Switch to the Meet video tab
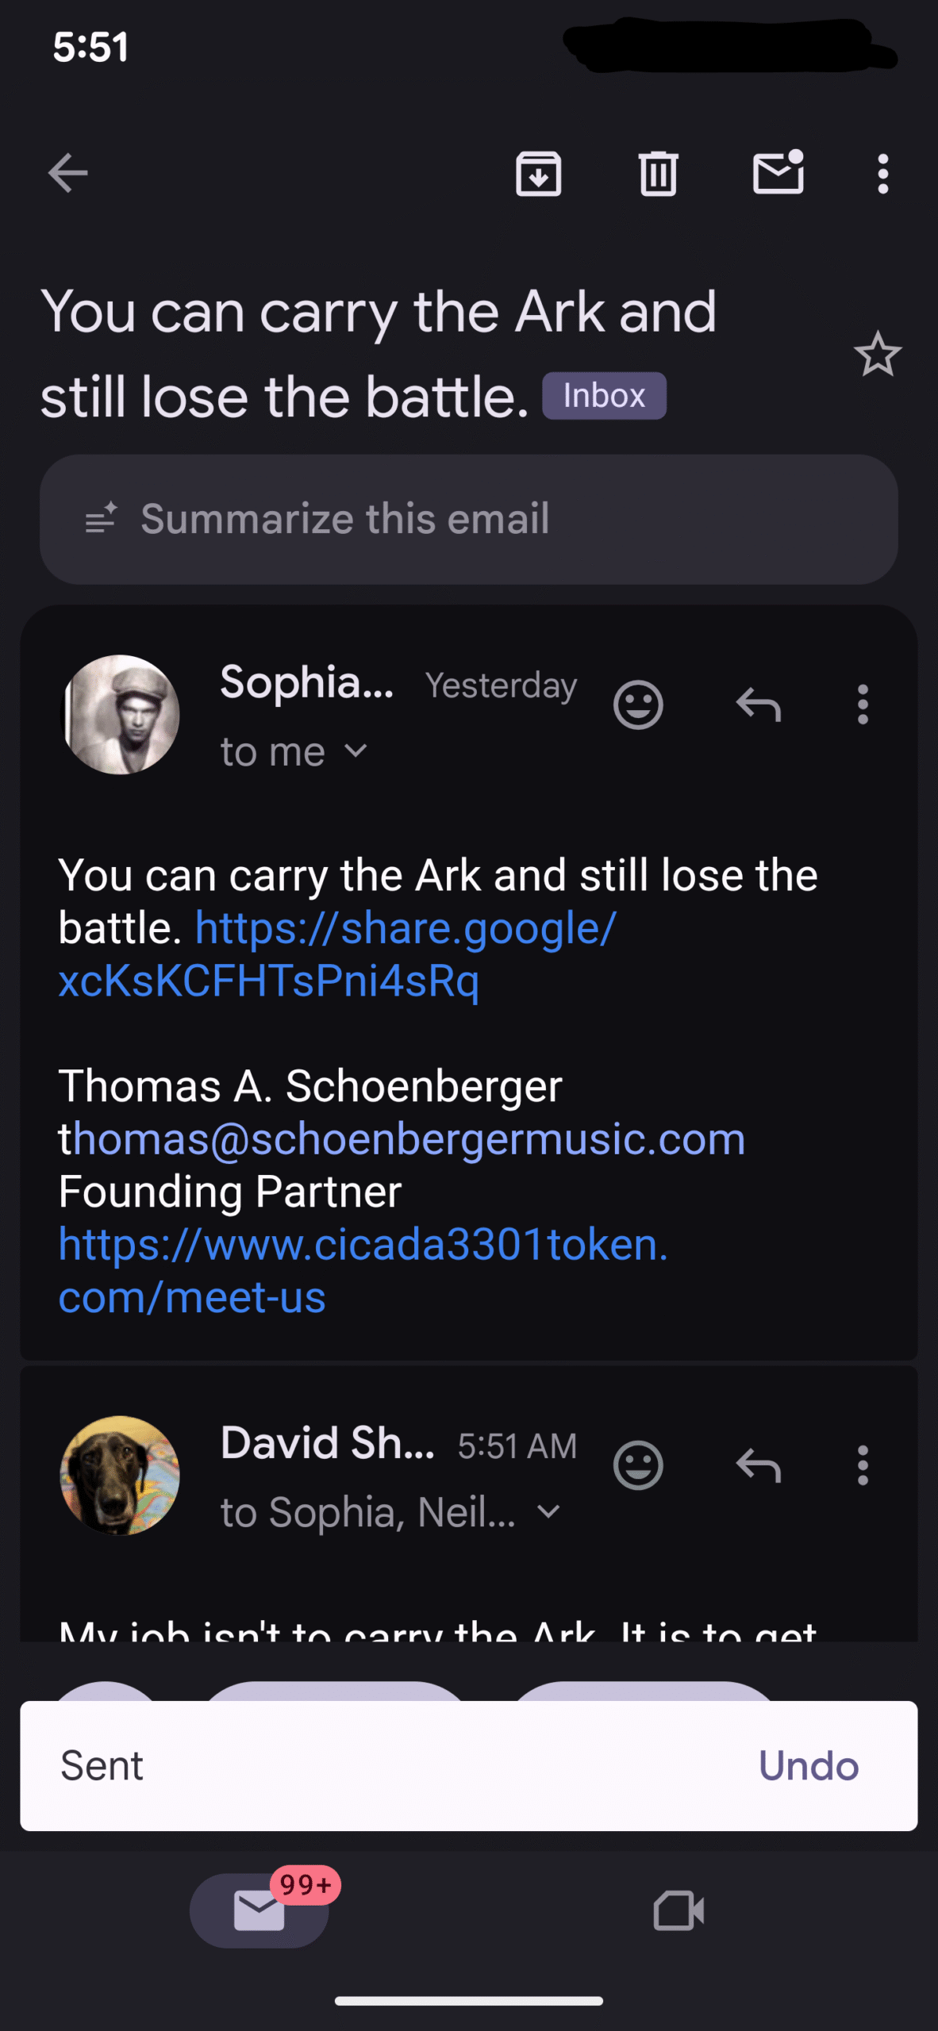The image size is (938, 2031). tap(678, 1910)
